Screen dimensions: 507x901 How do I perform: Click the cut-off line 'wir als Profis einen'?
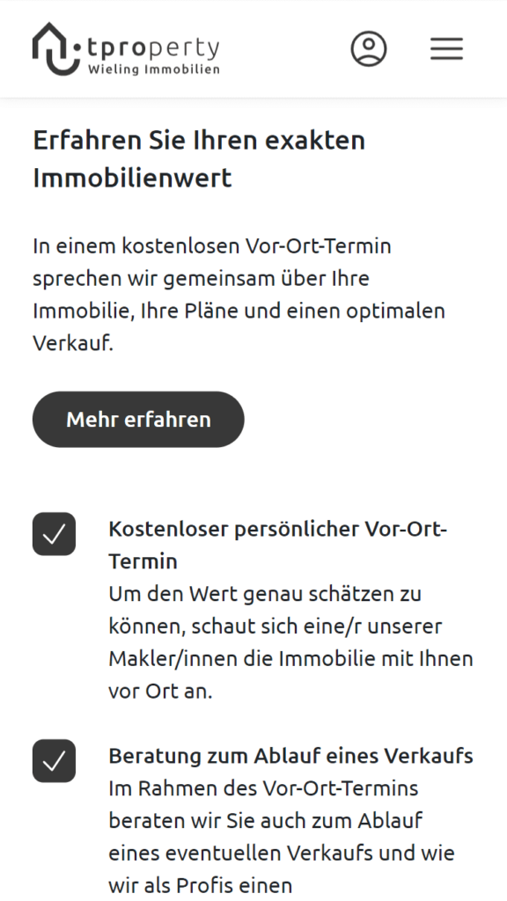201,885
